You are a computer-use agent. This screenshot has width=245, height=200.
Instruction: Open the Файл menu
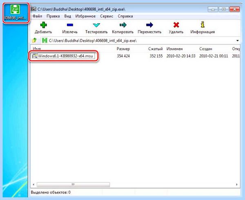coord(37,16)
